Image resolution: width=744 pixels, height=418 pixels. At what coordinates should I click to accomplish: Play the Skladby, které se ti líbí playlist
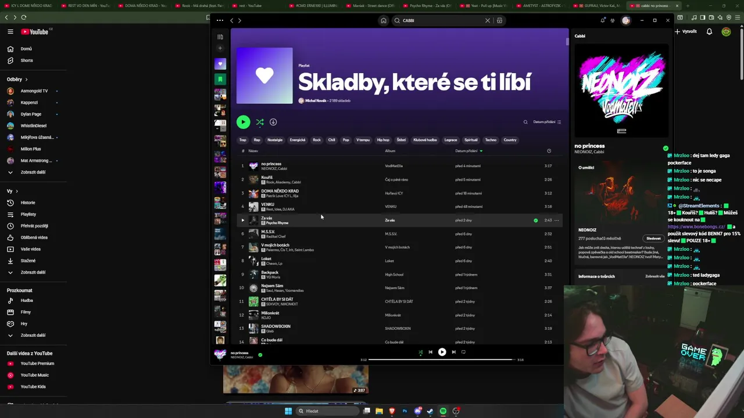tap(243, 122)
